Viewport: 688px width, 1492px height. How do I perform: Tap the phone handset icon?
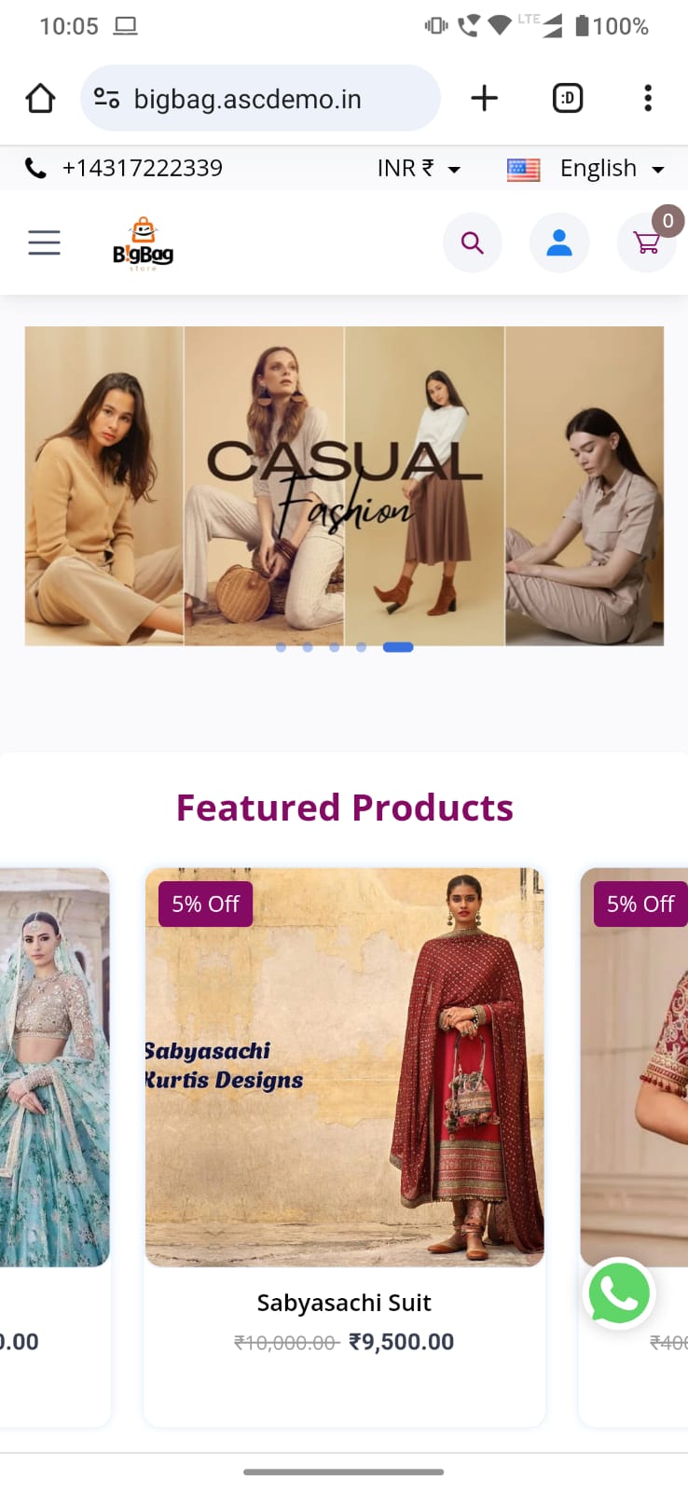click(x=35, y=168)
